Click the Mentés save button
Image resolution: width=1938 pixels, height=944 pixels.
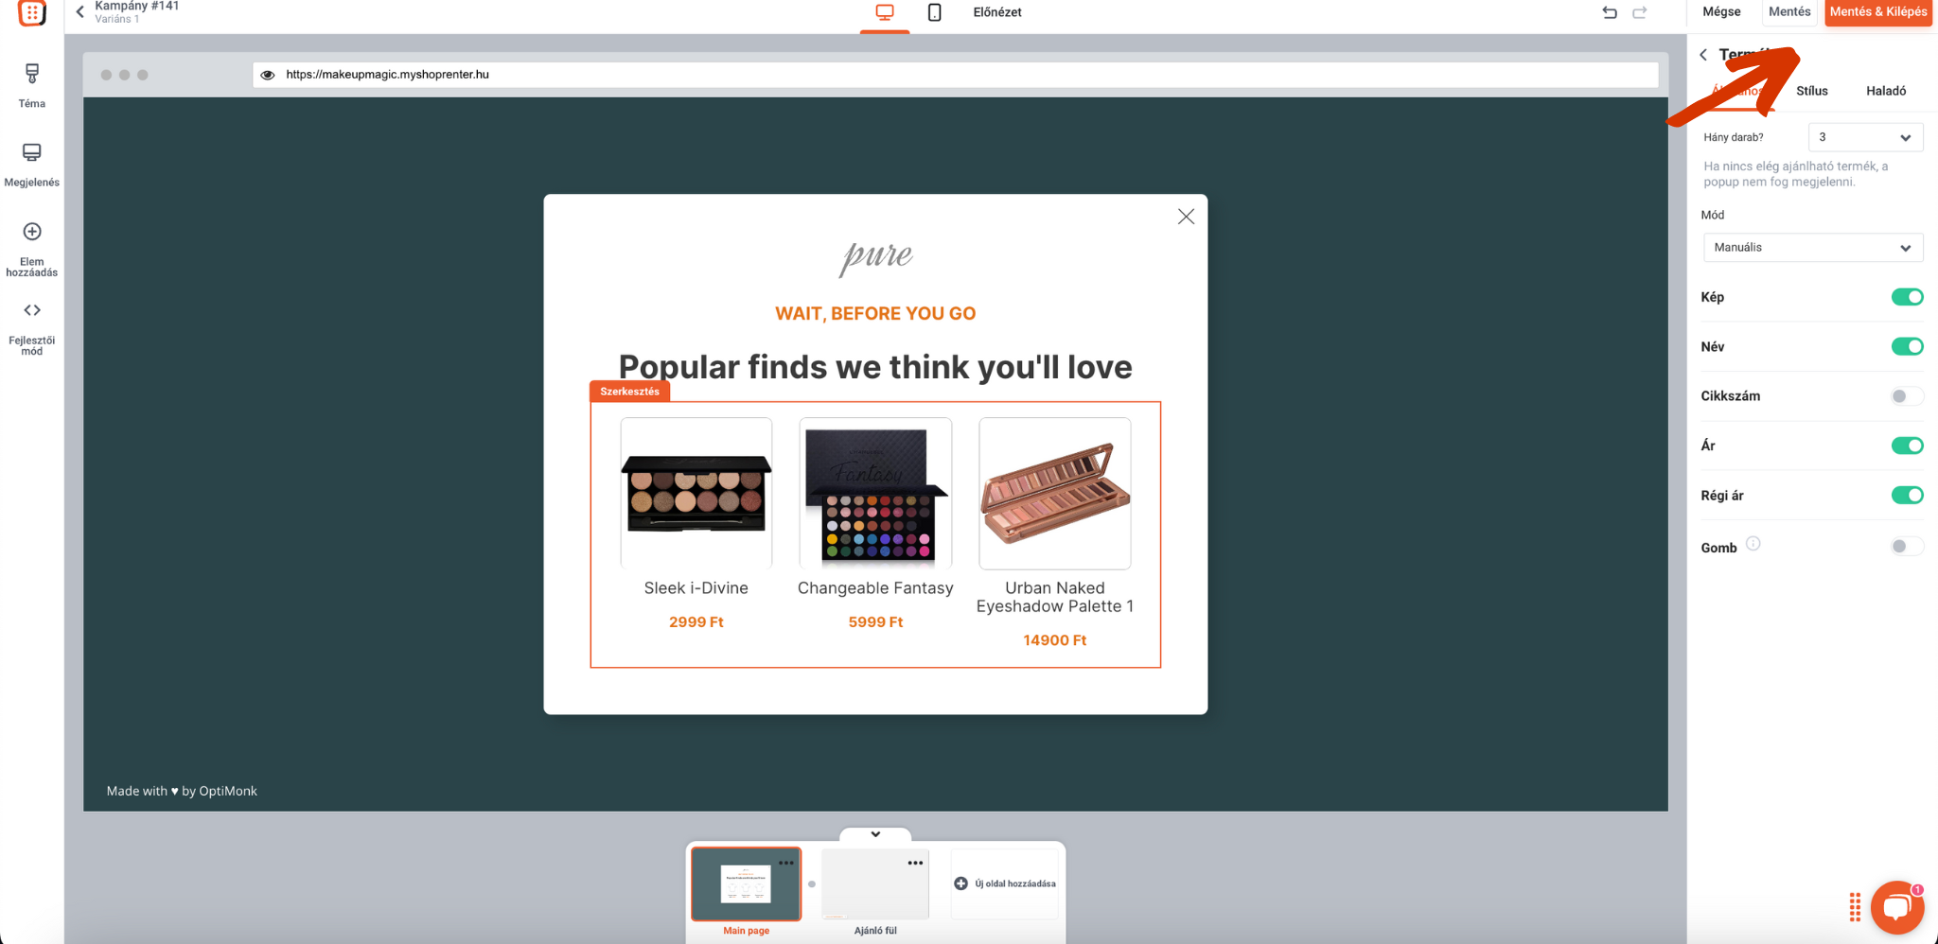coord(1789,12)
